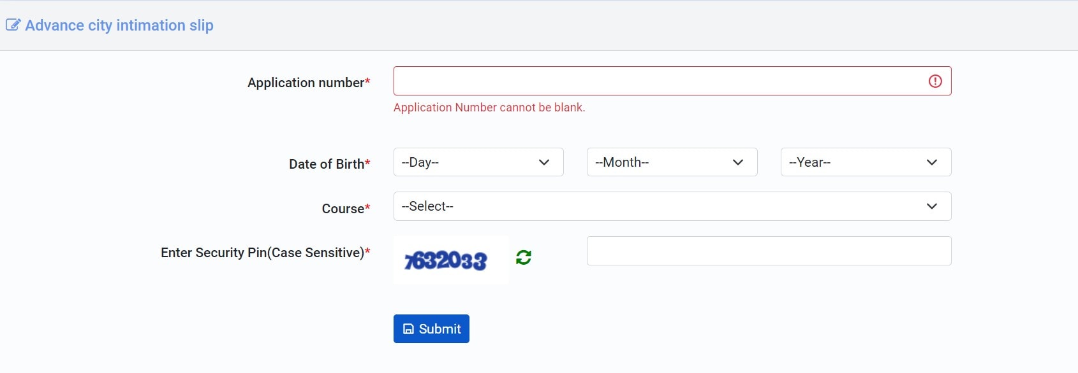Click the --Select-- placeholder in Course field
This screenshot has width=1078, height=373.
428,206
